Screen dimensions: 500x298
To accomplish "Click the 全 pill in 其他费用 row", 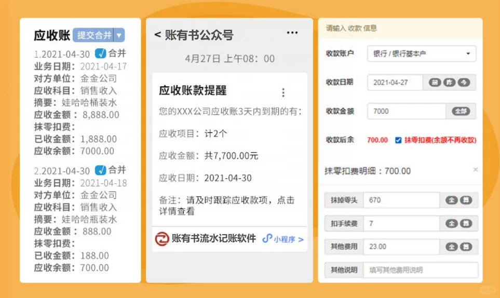I will (x=452, y=247).
